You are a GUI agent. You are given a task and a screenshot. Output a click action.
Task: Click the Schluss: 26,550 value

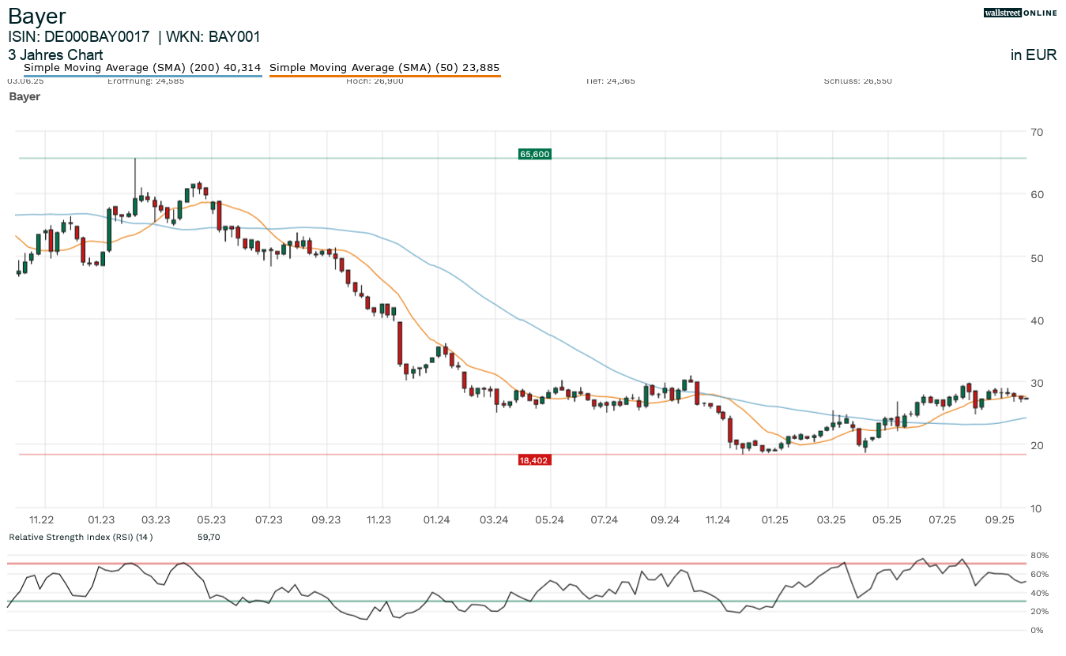[x=857, y=81]
